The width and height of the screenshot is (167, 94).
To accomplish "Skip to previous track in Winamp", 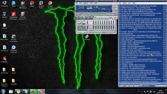I will pos(77,17).
